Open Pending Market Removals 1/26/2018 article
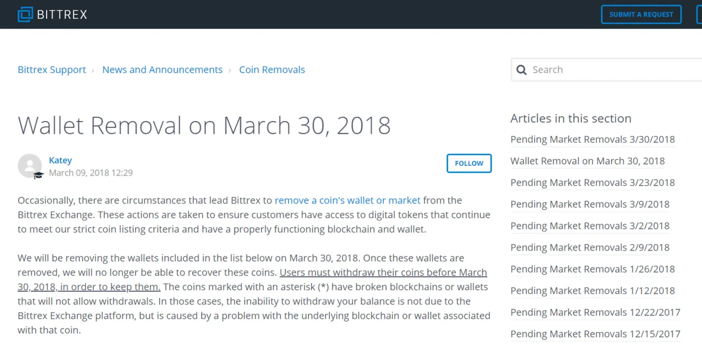The image size is (702, 345). (x=592, y=269)
